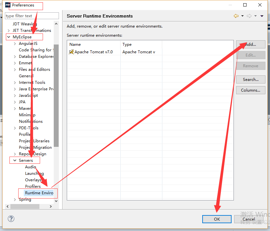
Task: Expand the Java Enterprise Project node
Action: pos(15,89)
